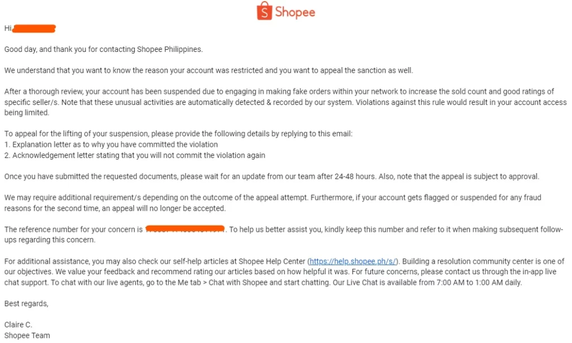The image size is (572, 343).
Task: Click the redacted recipient name after Hi
Action: 34,28
